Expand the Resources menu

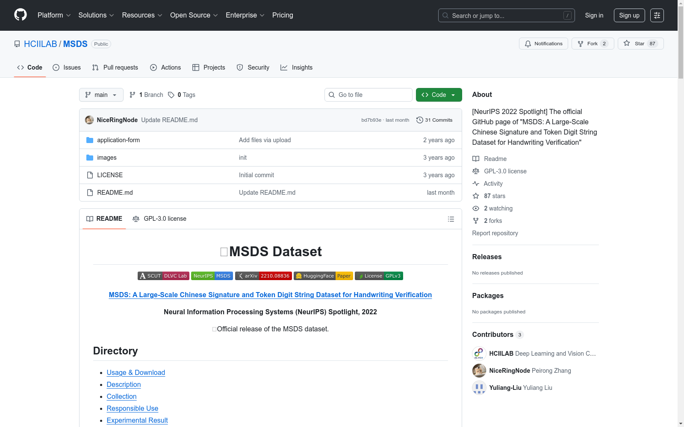point(142,15)
